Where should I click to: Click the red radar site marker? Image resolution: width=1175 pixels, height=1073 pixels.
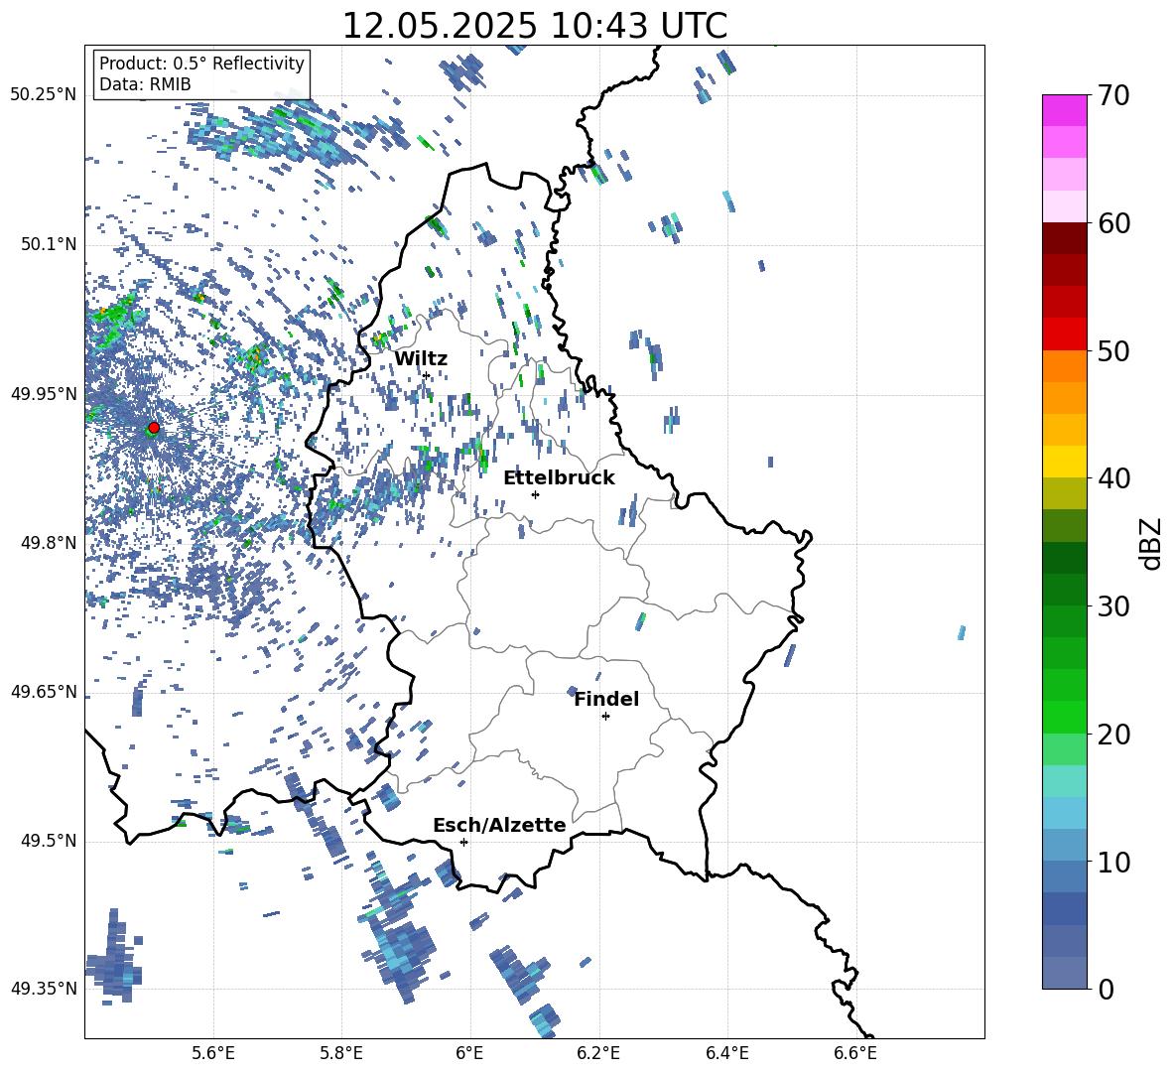(x=154, y=428)
